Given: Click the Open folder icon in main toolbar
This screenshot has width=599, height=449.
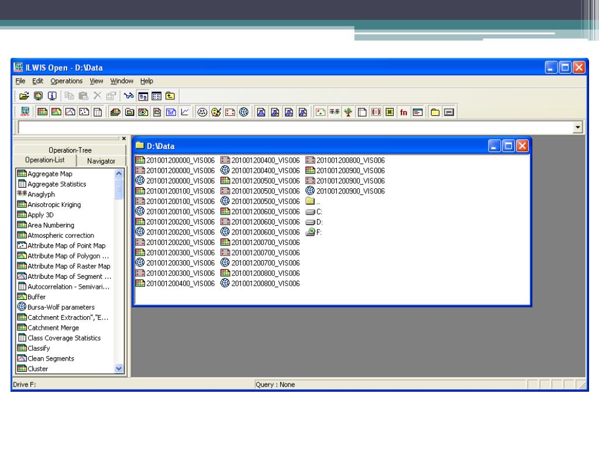Looking at the screenshot, I should 24,96.
